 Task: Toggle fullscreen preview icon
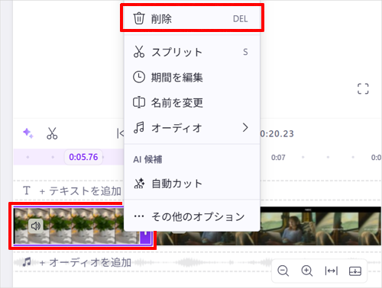363,89
